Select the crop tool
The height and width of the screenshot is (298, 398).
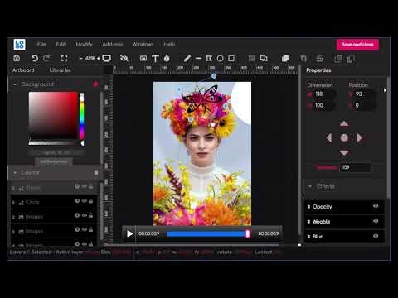pyautogui.click(x=303, y=58)
